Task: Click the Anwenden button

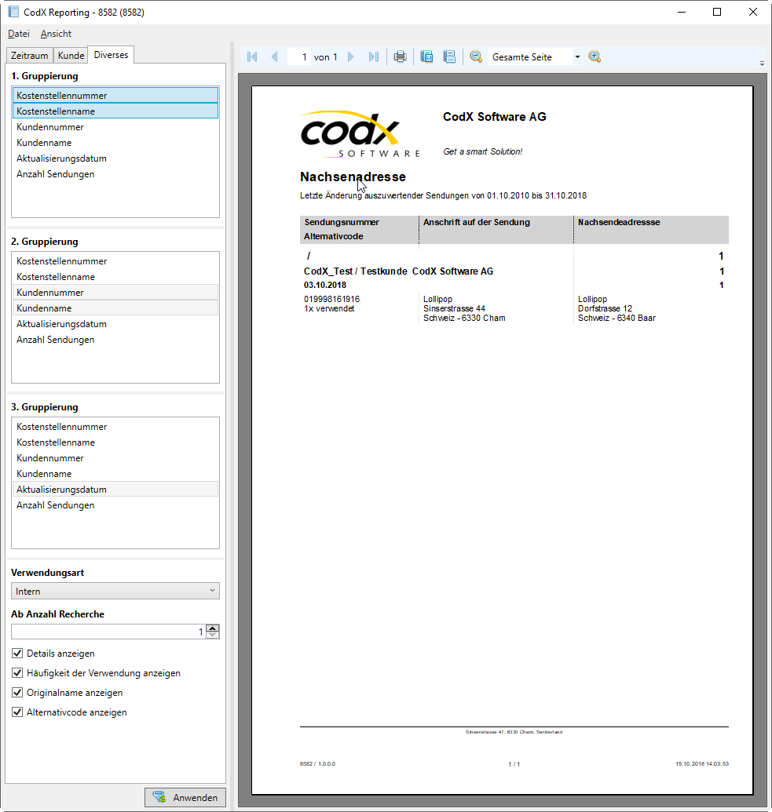Action: click(185, 797)
